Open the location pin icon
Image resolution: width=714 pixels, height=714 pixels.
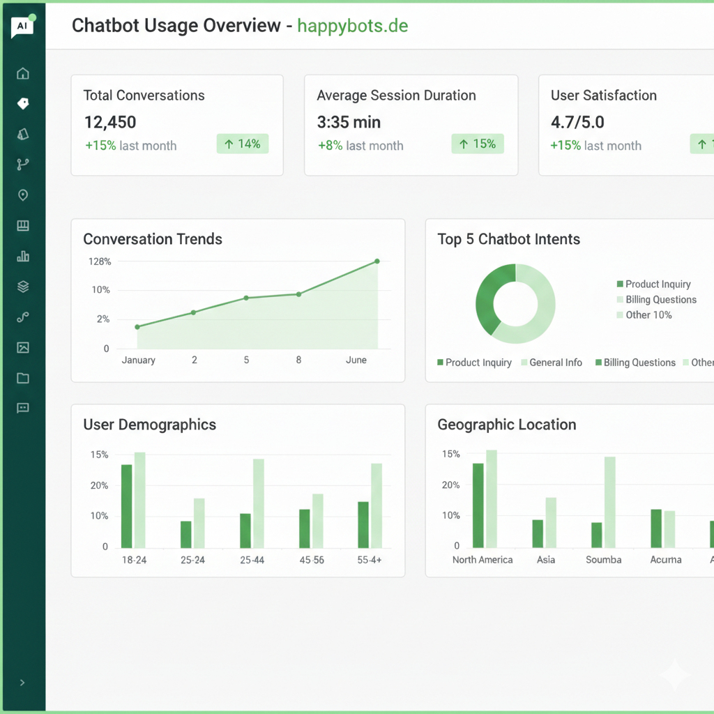(23, 195)
